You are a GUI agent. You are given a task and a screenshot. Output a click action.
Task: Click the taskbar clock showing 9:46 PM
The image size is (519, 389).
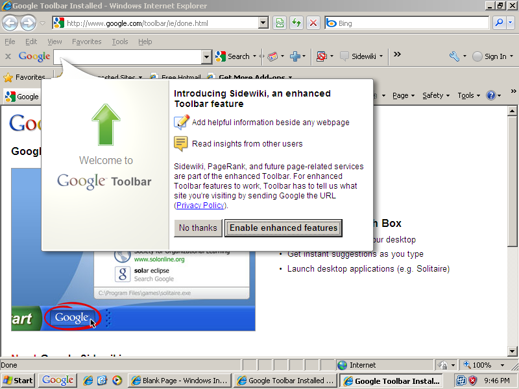tap(497, 381)
